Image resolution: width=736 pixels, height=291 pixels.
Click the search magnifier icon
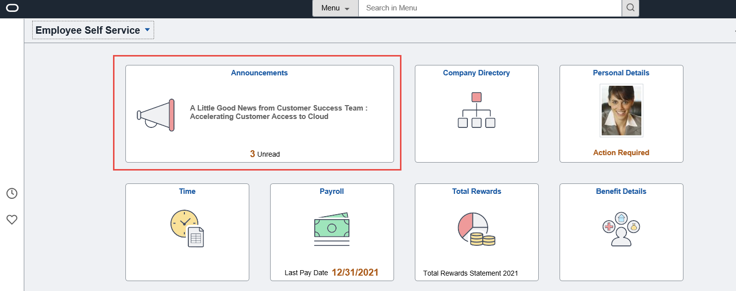(x=630, y=8)
